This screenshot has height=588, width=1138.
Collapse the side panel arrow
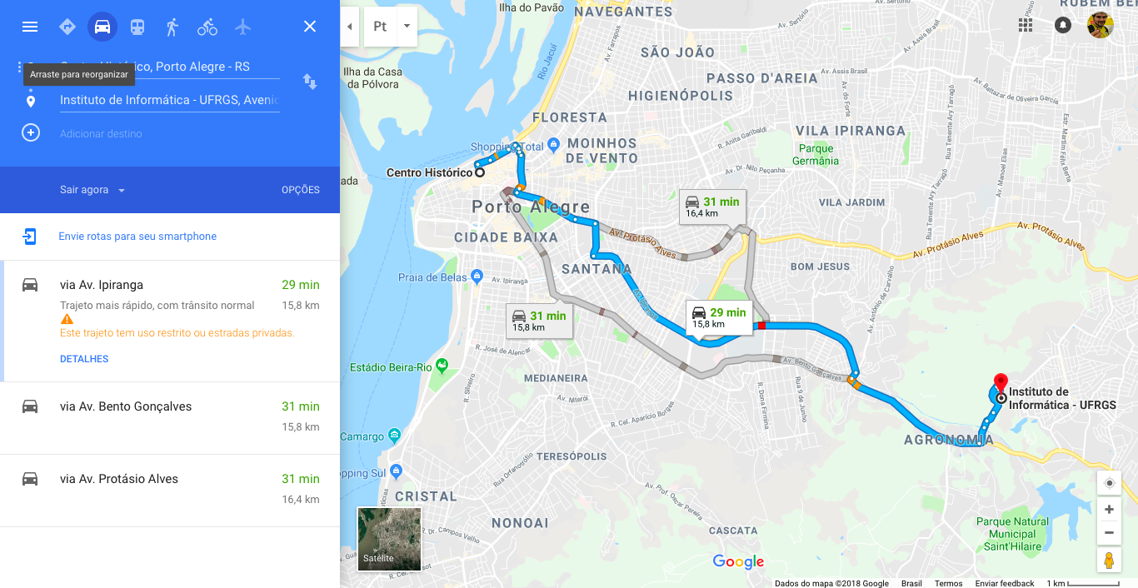pyautogui.click(x=349, y=27)
